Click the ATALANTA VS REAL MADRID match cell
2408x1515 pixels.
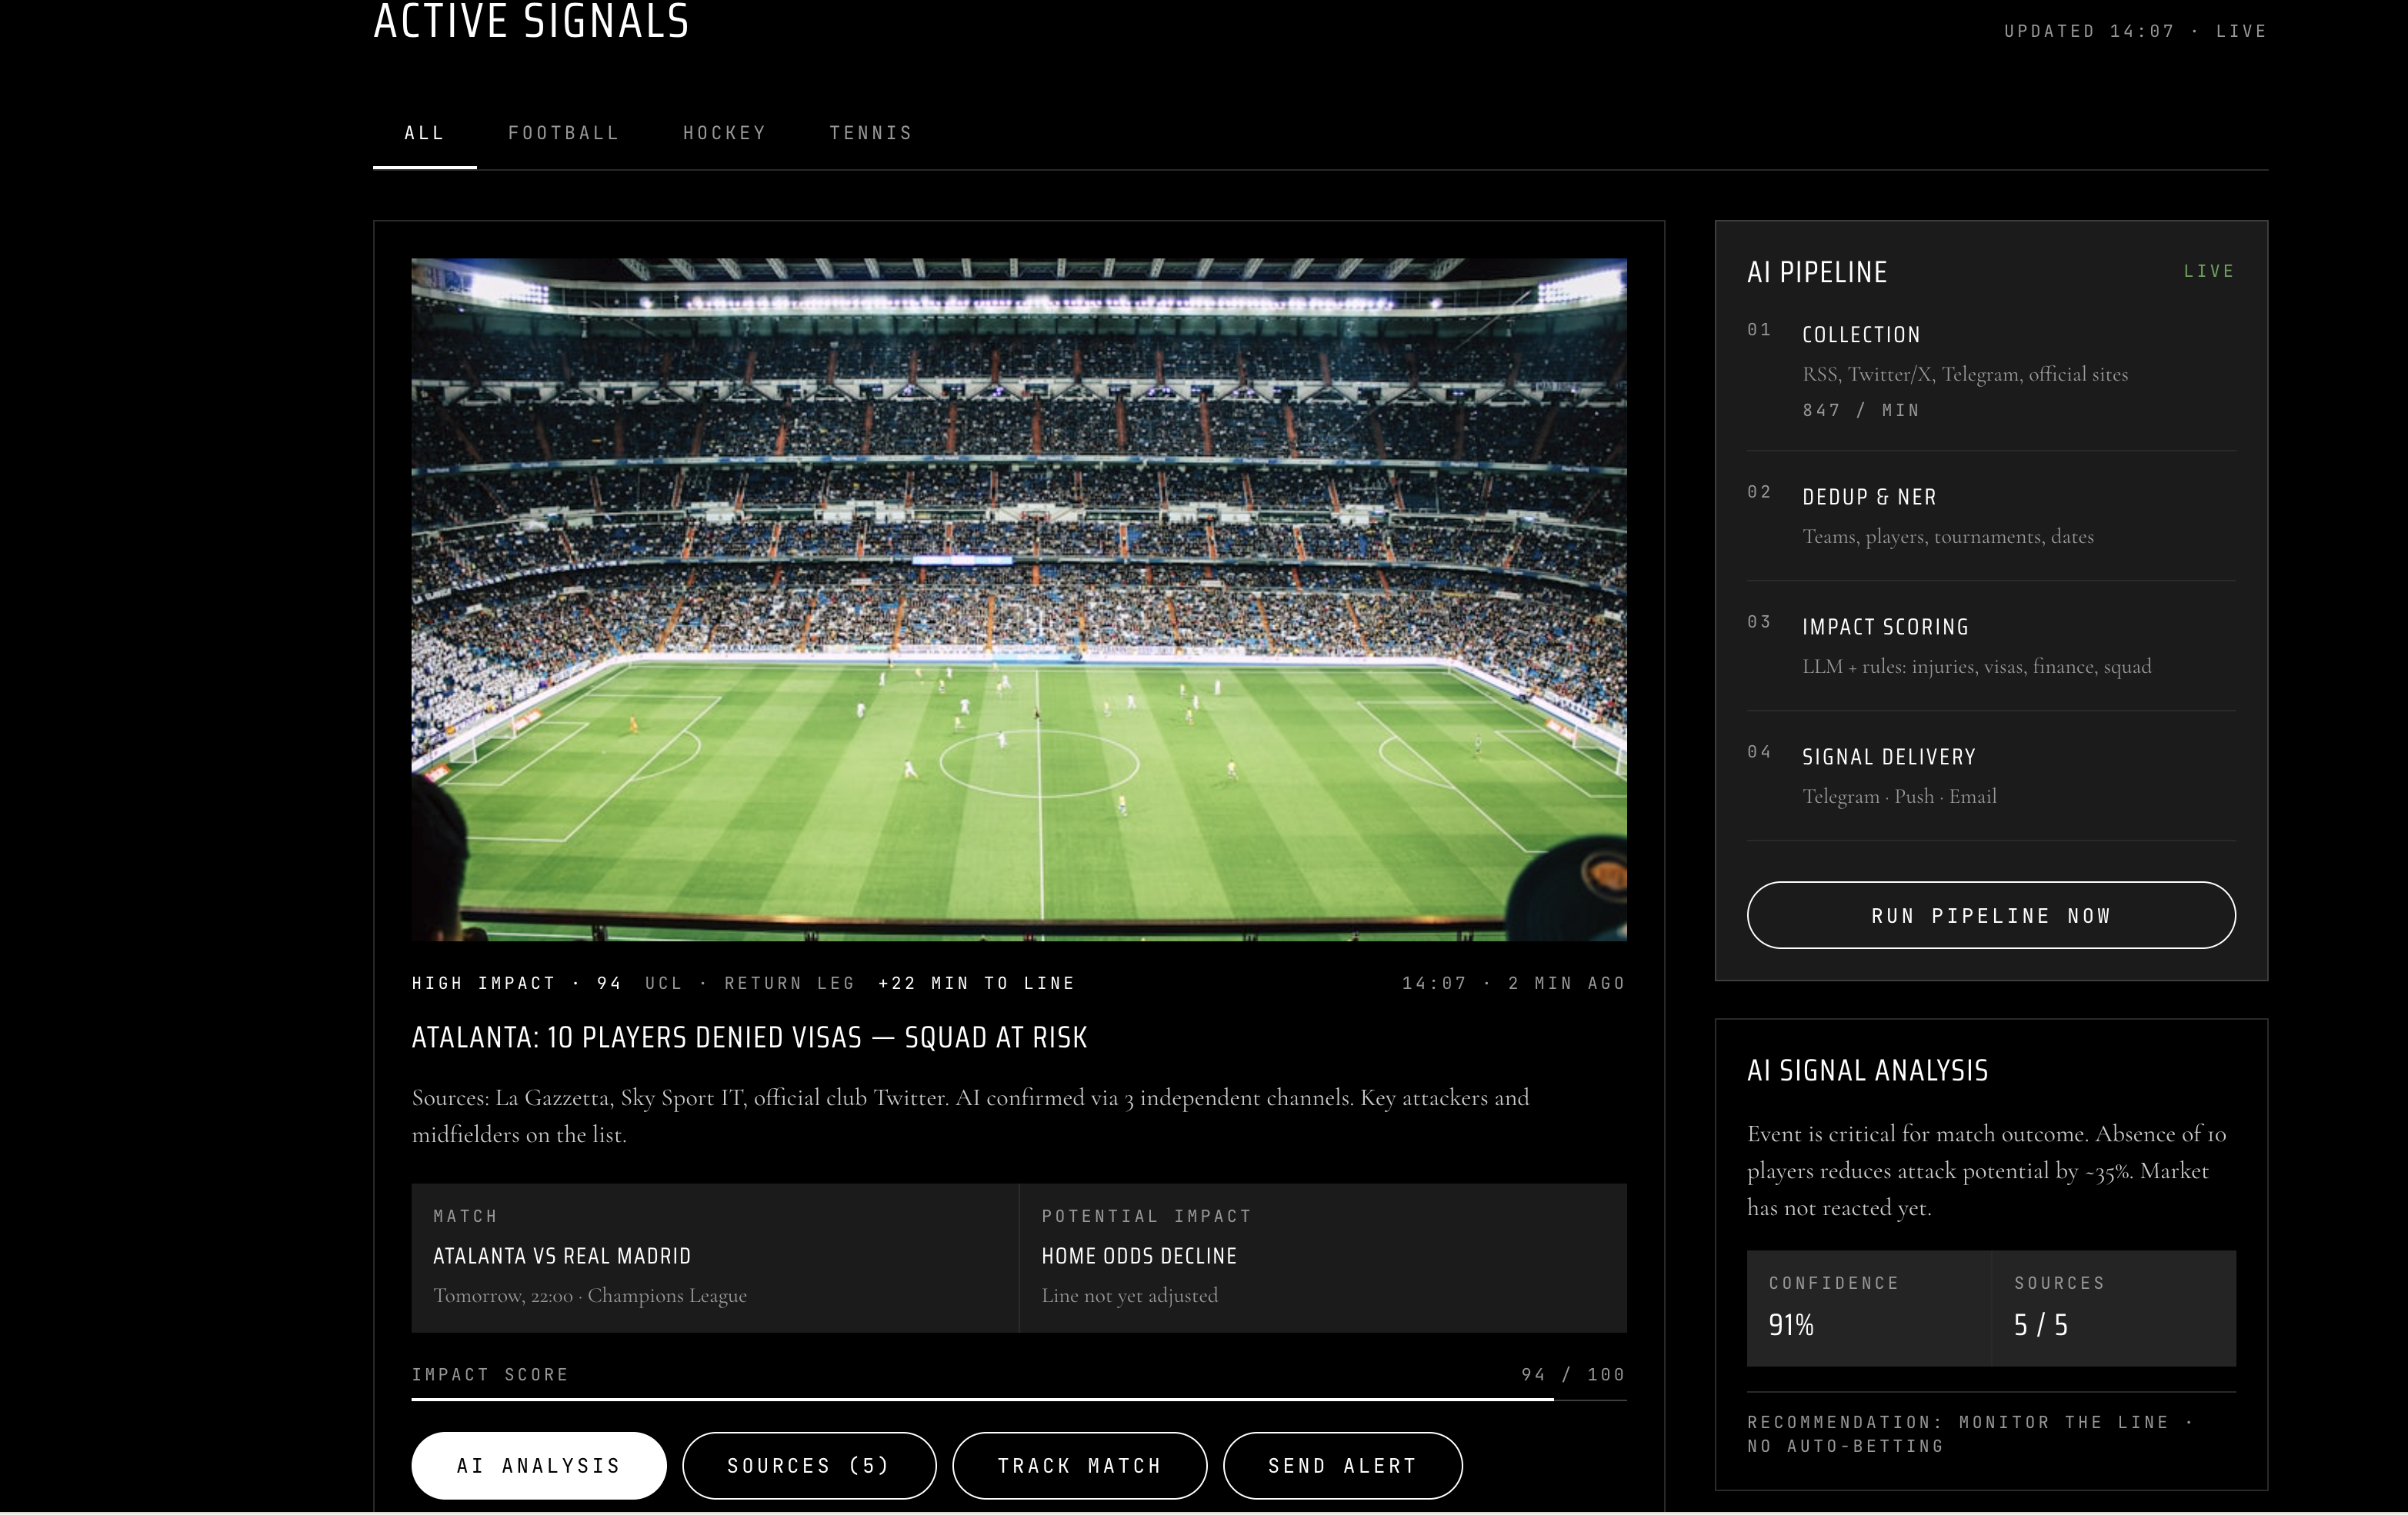[715, 1258]
